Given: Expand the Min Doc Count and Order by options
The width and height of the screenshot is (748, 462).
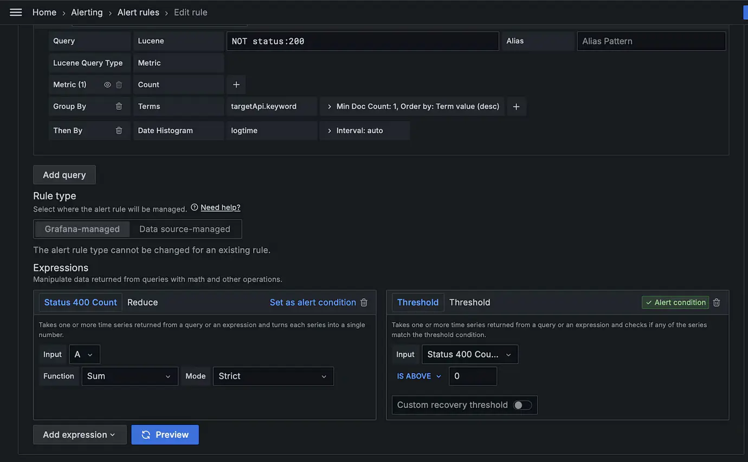Looking at the screenshot, I should (x=412, y=107).
